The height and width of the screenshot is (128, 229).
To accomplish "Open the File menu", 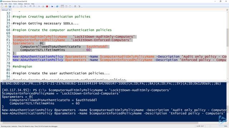I will click(x=2, y=4).
